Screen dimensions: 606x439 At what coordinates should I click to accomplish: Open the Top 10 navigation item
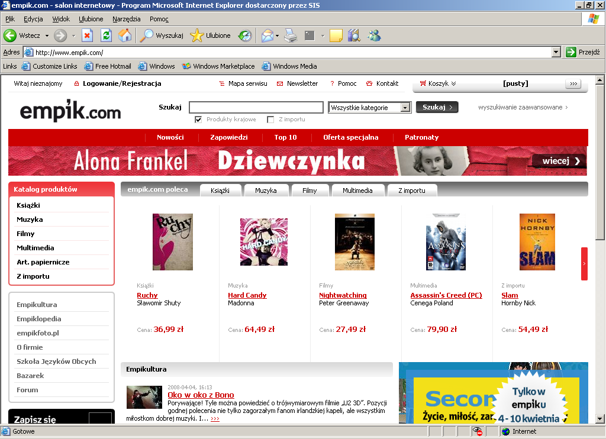286,137
